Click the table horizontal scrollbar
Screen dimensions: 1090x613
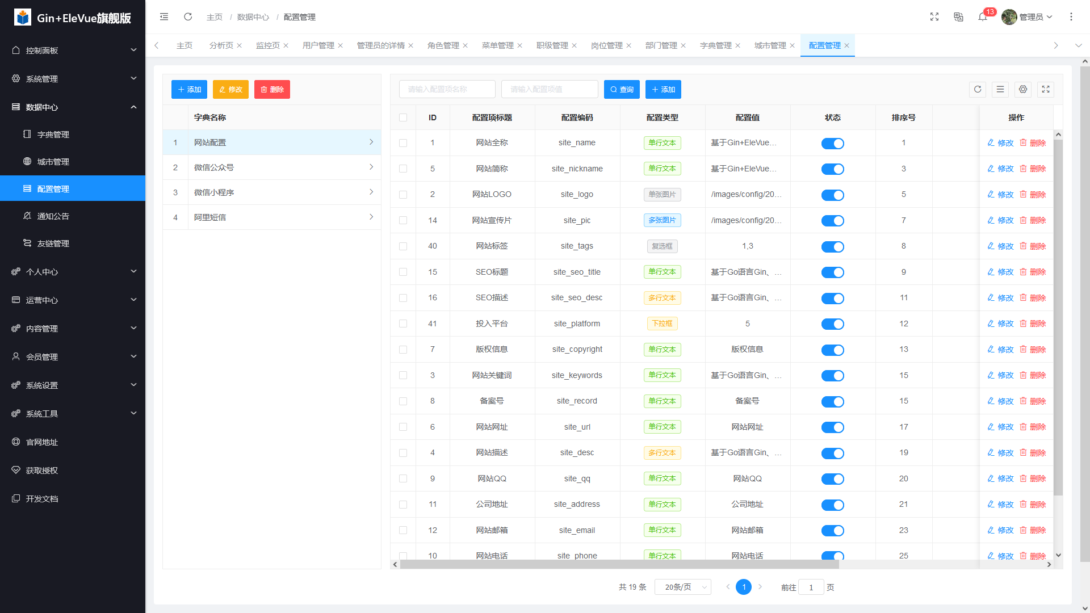click(x=619, y=564)
